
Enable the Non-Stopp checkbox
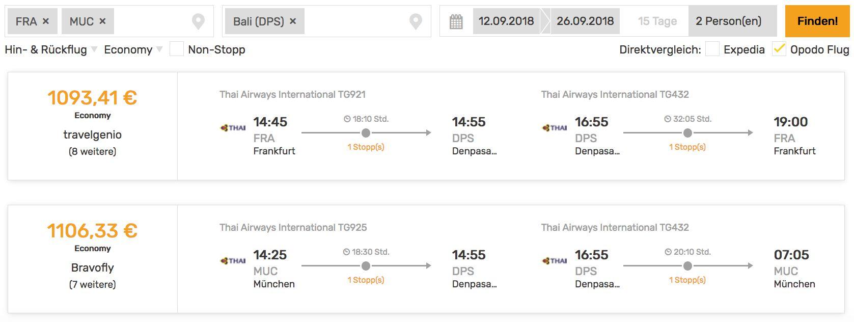point(177,49)
